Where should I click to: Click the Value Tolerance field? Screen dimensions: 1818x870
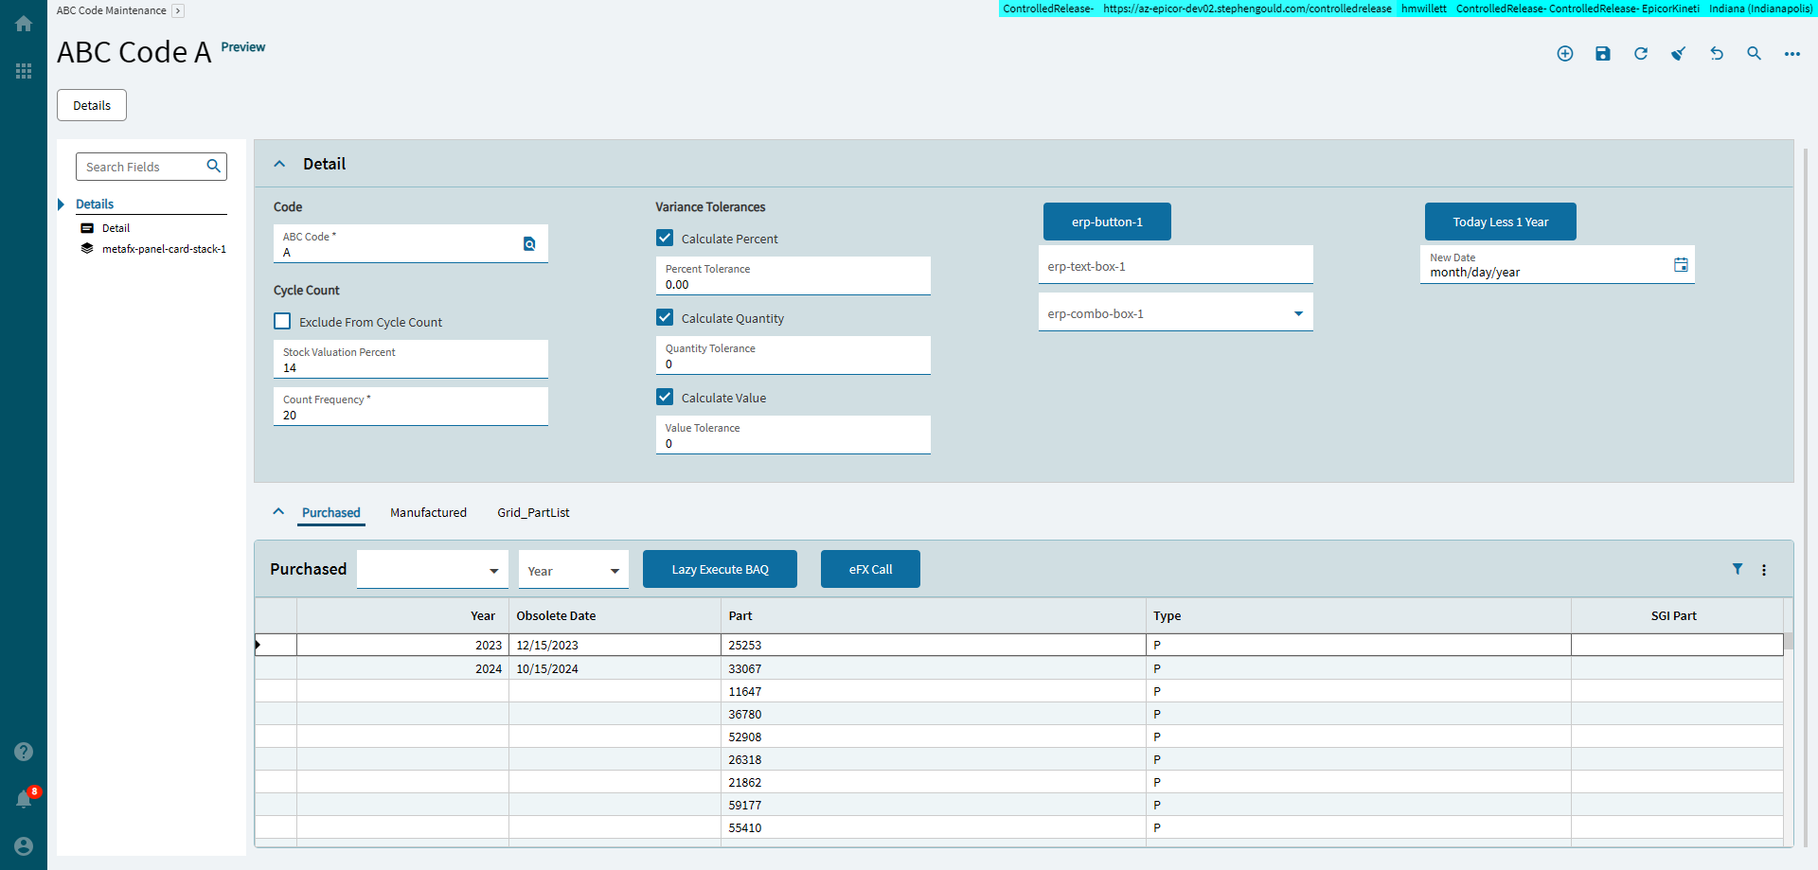(793, 435)
